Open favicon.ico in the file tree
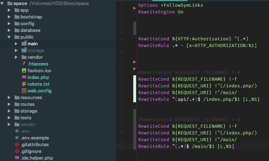This screenshot has height=161, width=269. (39, 70)
